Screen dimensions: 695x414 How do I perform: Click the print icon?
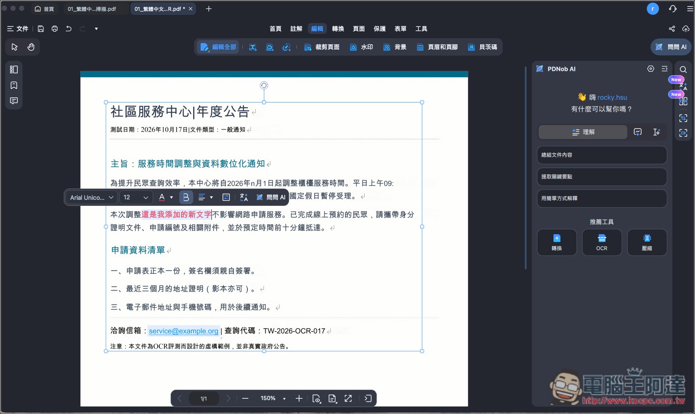[x=55, y=29]
